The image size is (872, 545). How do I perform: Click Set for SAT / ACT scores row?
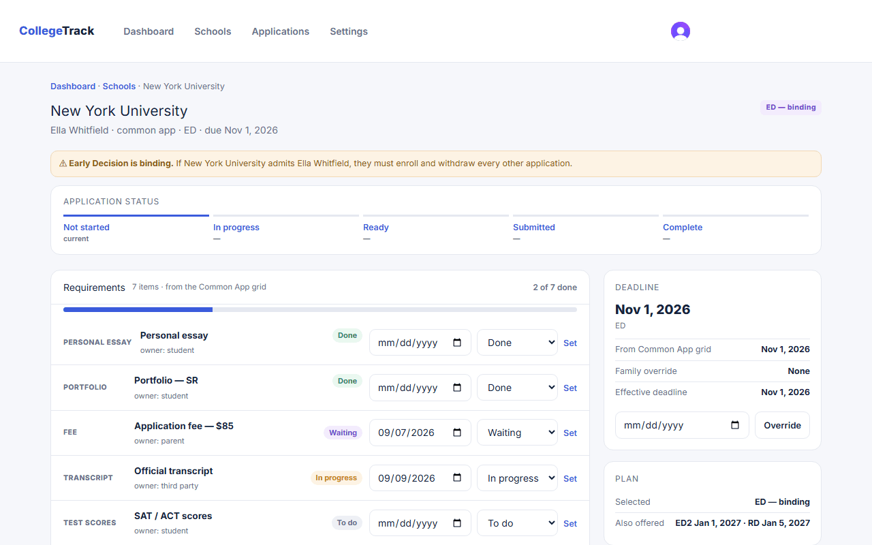[570, 523]
